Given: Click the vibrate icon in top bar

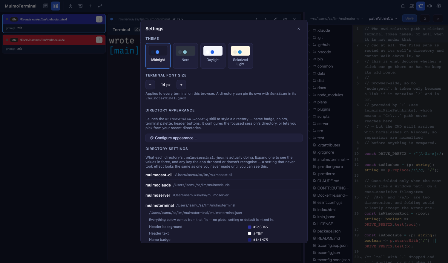Looking at the screenshot, I should (430, 6).
